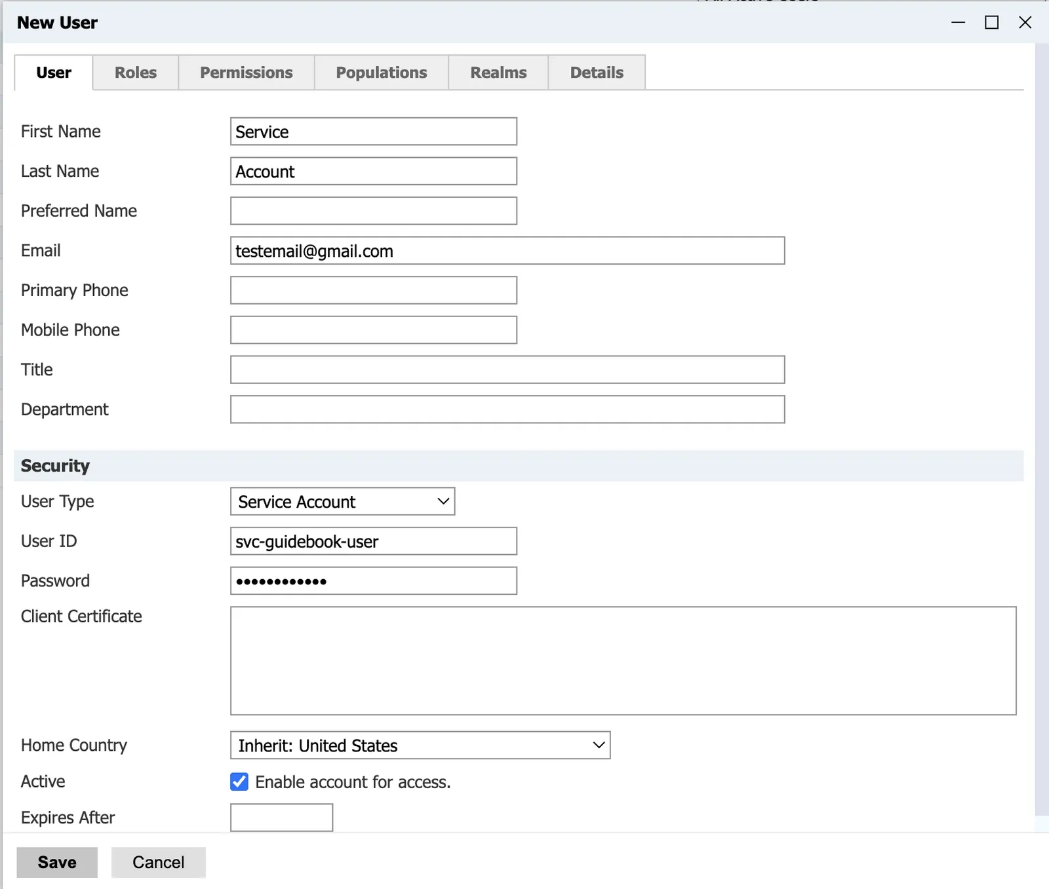Click the Expires After label
1049x889 pixels.
click(x=68, y=818)
